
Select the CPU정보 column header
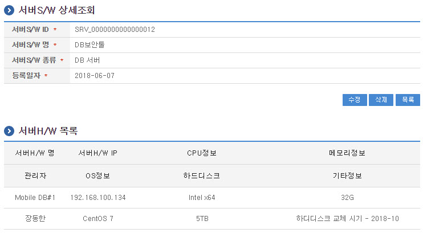pyautogui.click(x=202, y=153)
